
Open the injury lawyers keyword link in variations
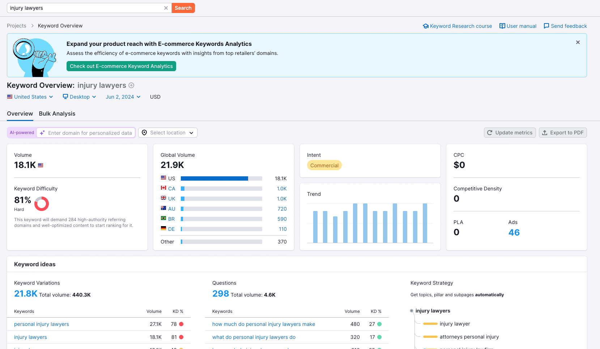30,337
